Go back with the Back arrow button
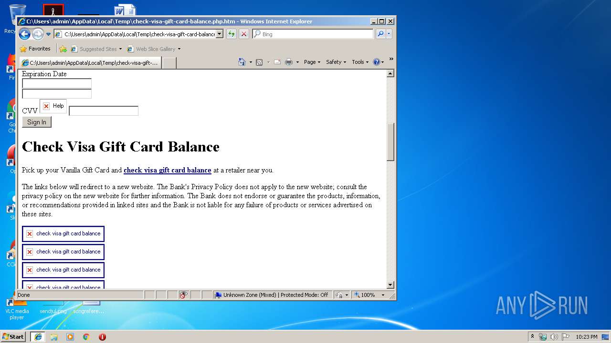 click(24, 34)
